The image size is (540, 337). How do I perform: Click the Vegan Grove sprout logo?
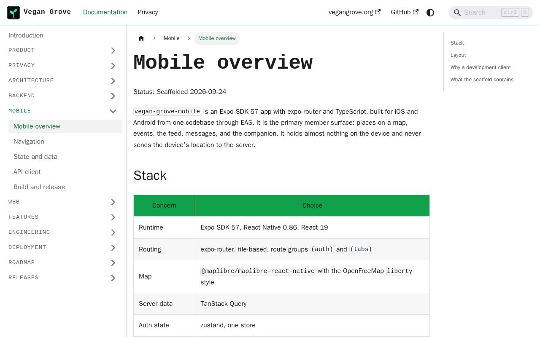pyautogui.click(x=13, y=12)
